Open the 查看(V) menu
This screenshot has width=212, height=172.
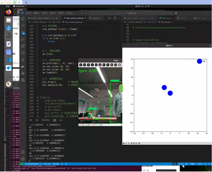[53, 13]
